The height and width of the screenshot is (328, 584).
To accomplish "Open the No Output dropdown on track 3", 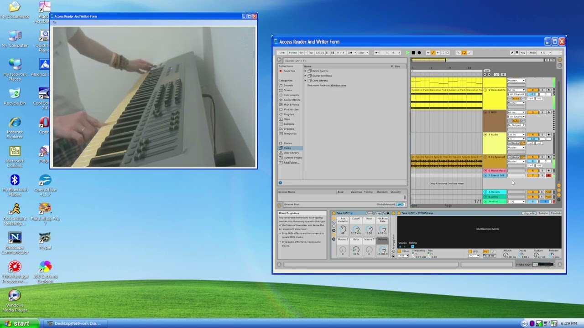I will coord(516,125).
